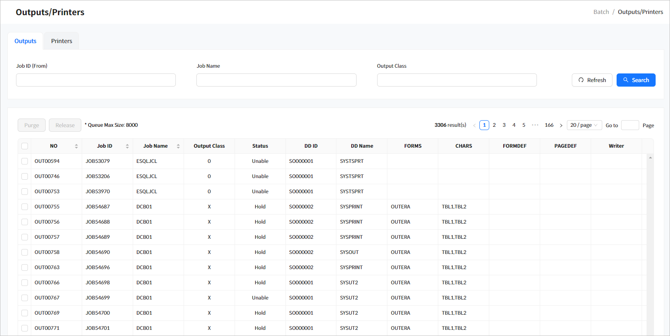This screenshot has height=336, width=670.
Task: Open the Batch breadcrumb link
Action: (x=601, y=12)
